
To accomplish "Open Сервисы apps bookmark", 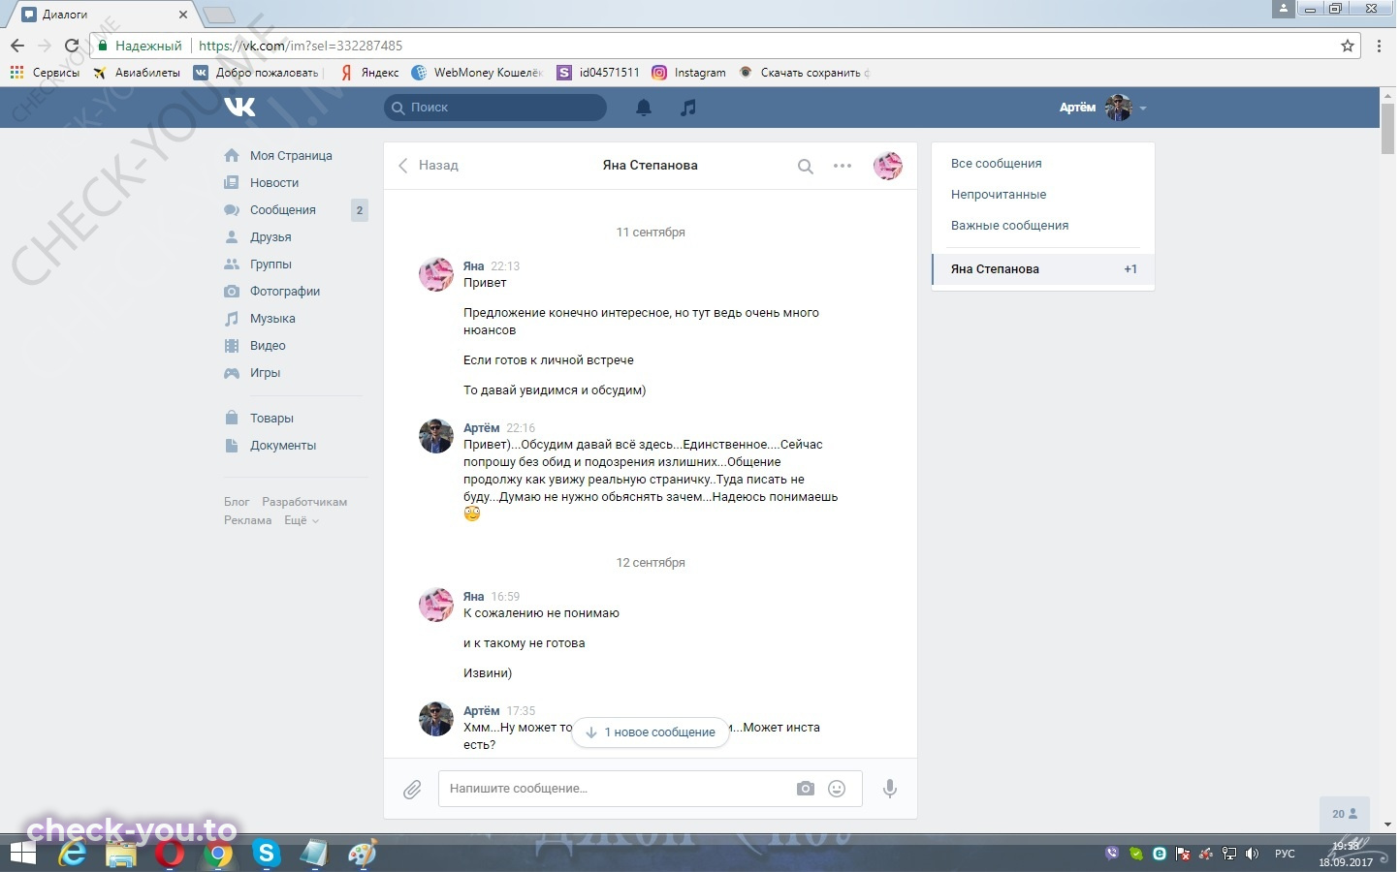I will [45, 73].
